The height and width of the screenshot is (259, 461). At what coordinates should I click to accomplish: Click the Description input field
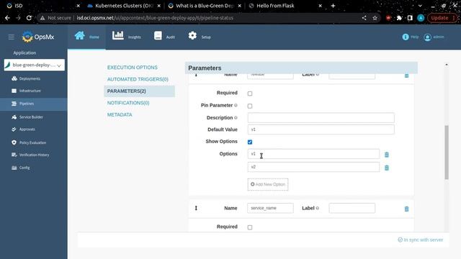(x=321, y=118)
